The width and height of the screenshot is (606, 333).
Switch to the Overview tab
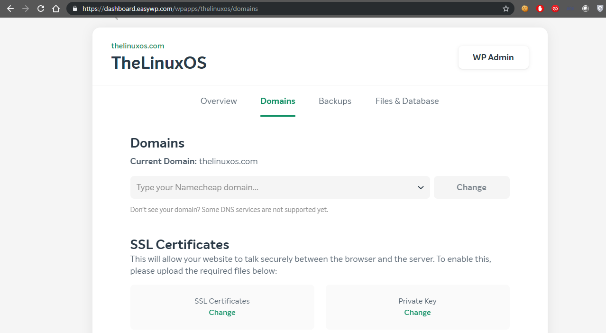[219, 101]
